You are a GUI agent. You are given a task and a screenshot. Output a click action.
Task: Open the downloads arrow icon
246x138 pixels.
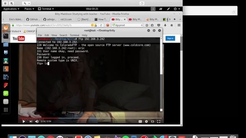(165, 25)
